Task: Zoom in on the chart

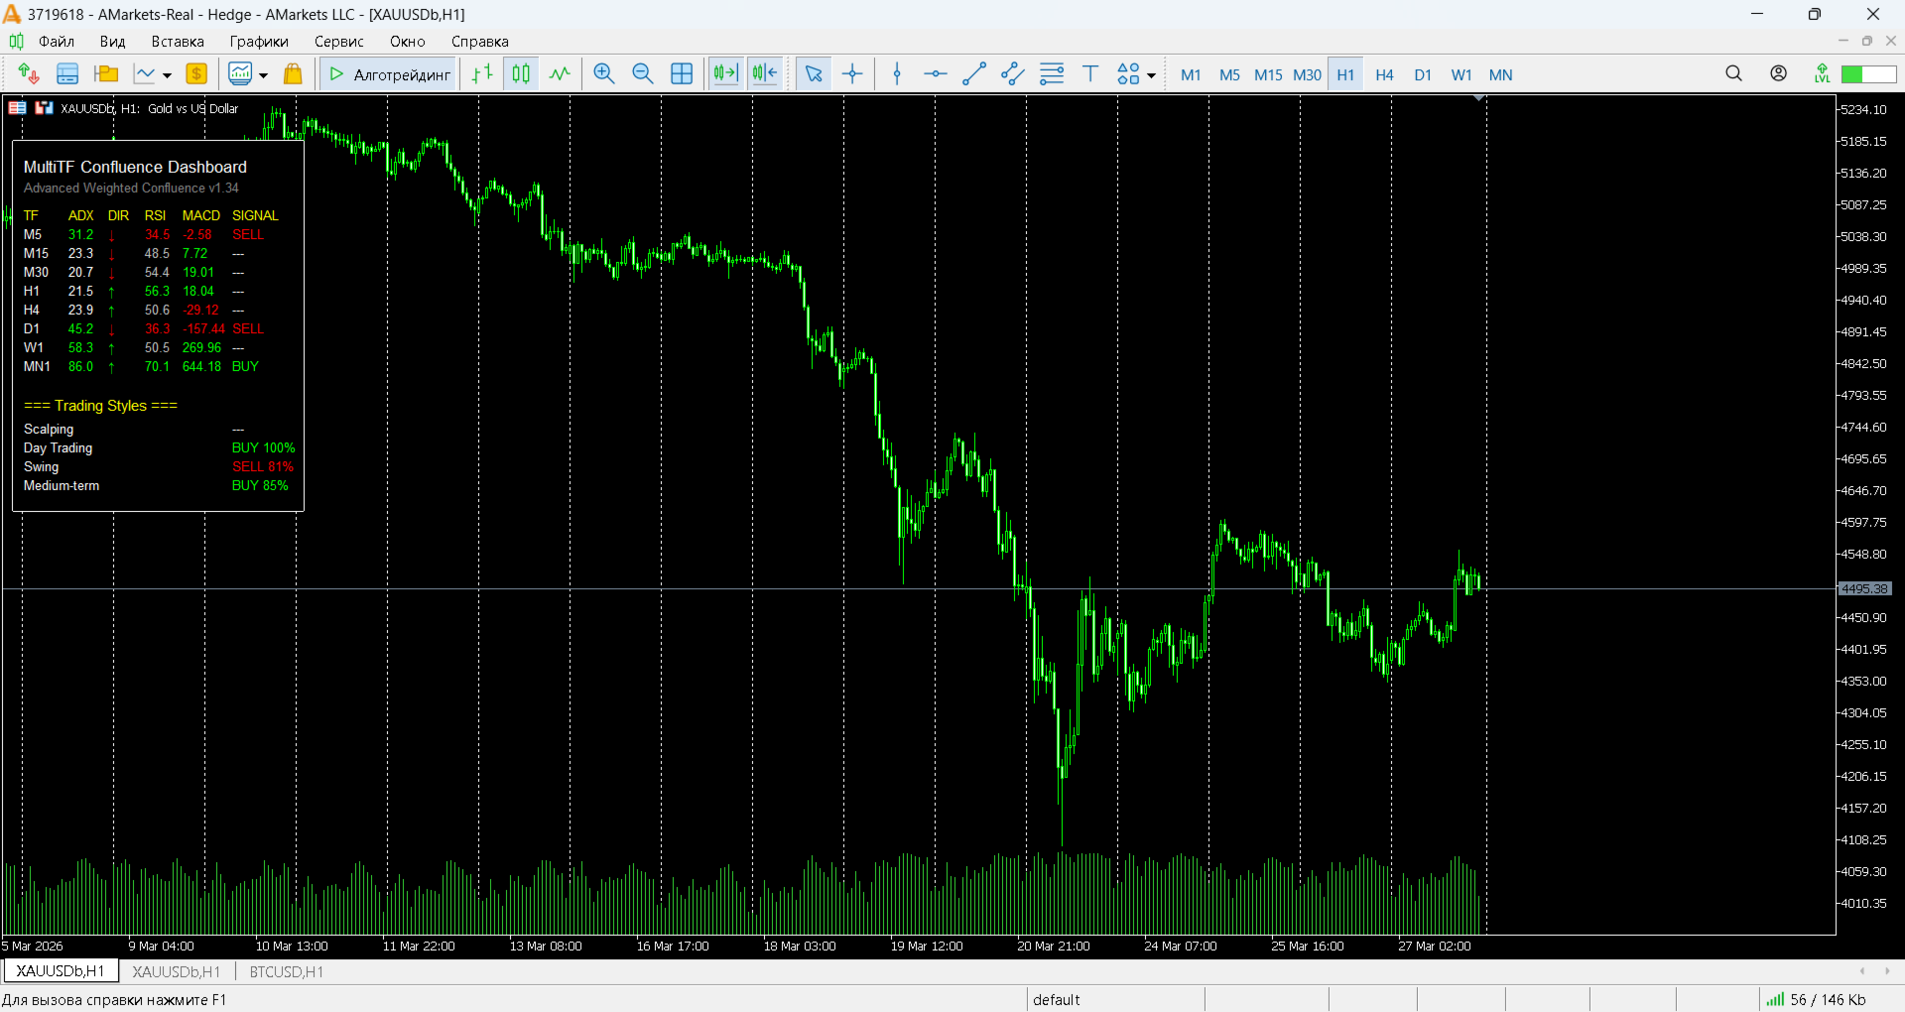Action: 603,74
